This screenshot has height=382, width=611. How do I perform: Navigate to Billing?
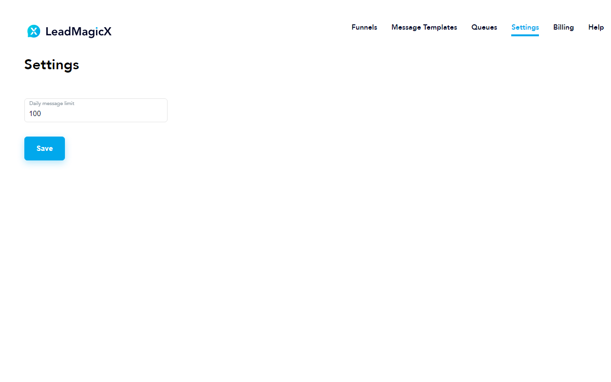click(563, 27)
